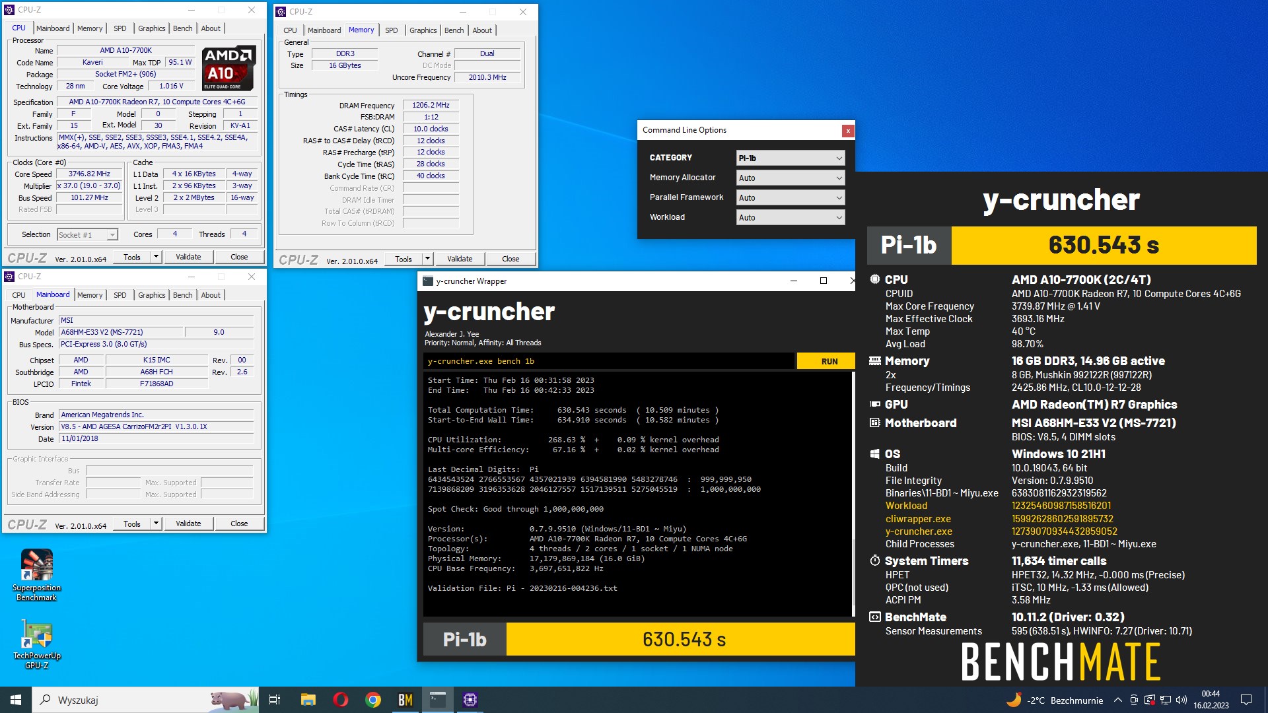Click taskbar clock showing 00:44

tap(1211, 700)
